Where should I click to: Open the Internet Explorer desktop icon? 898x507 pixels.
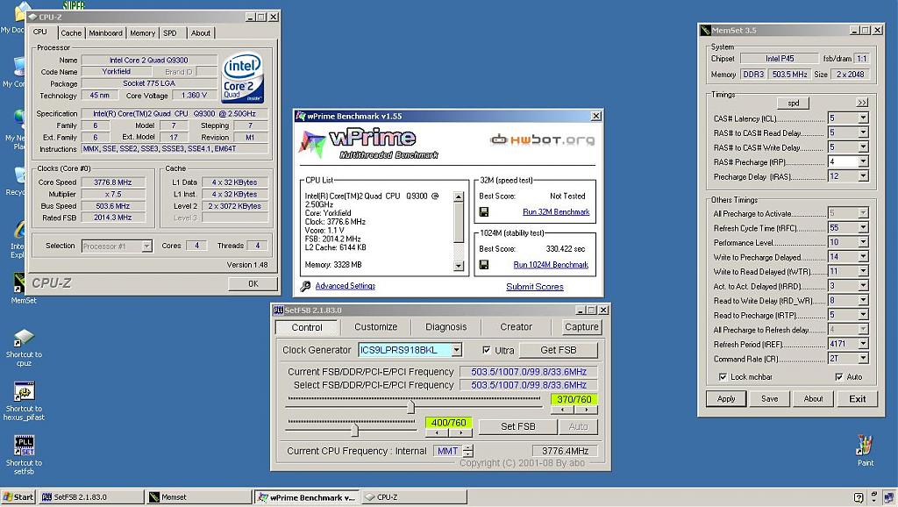pyautogui.click(x=18, y=231)
